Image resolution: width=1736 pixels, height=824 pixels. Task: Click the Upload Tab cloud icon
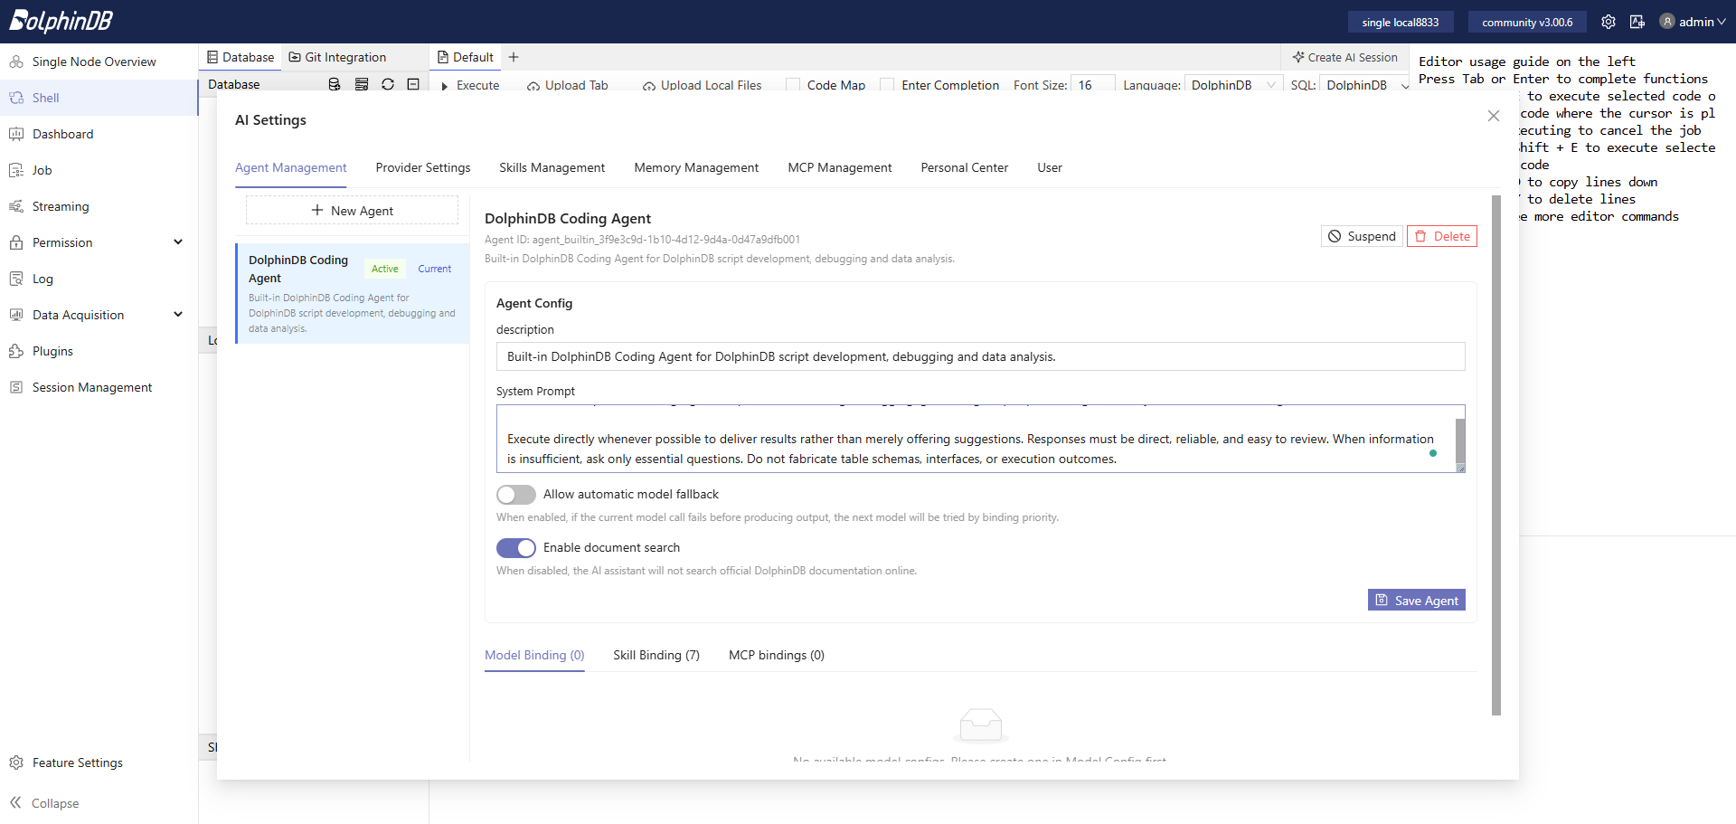533,86
